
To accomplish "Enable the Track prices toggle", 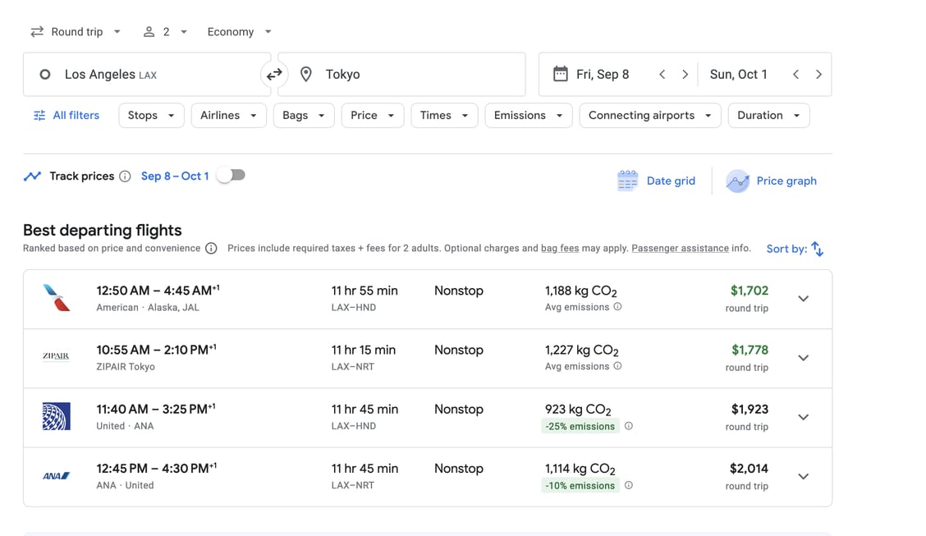I will click(x=231, y=176).
